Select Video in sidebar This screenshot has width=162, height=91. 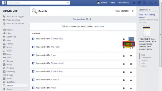(7, 58)
